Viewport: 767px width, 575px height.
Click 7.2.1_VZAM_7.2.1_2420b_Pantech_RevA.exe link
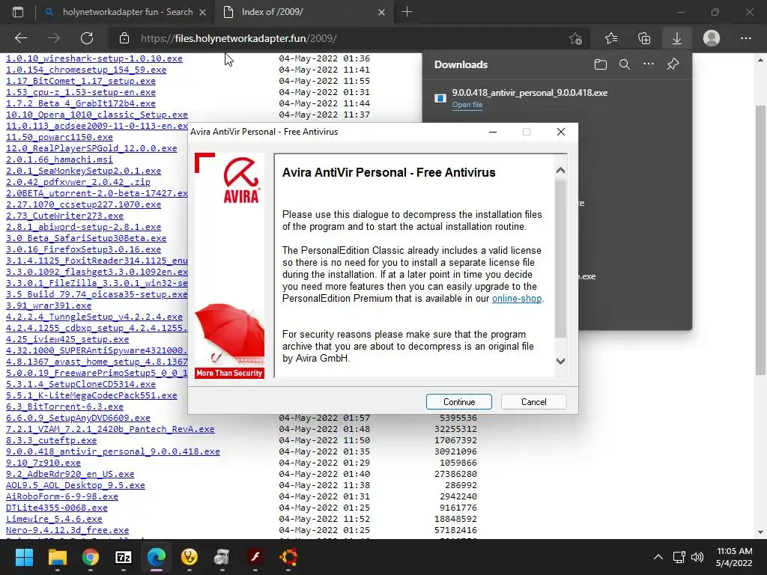coord(110,429)
